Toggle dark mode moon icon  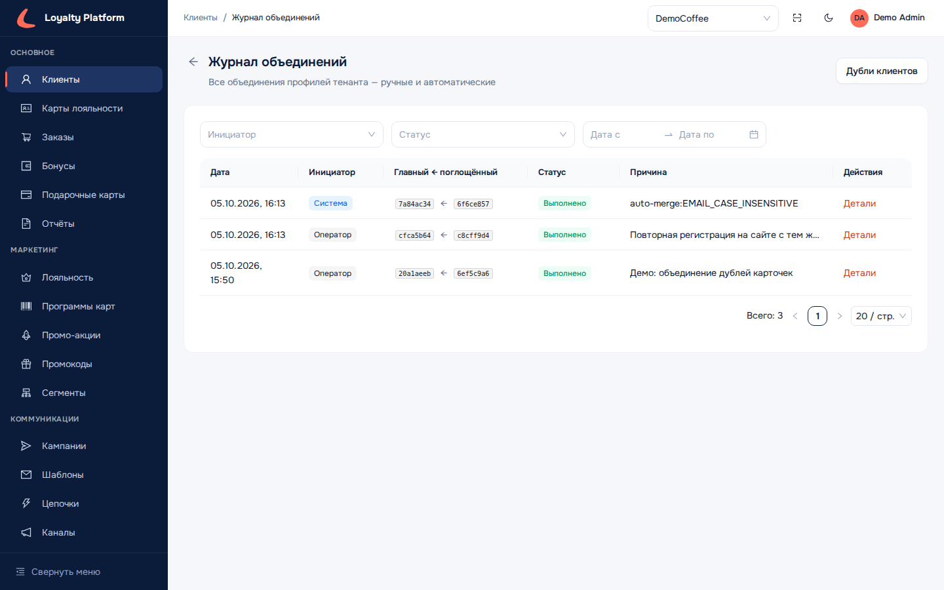point(829,18)
